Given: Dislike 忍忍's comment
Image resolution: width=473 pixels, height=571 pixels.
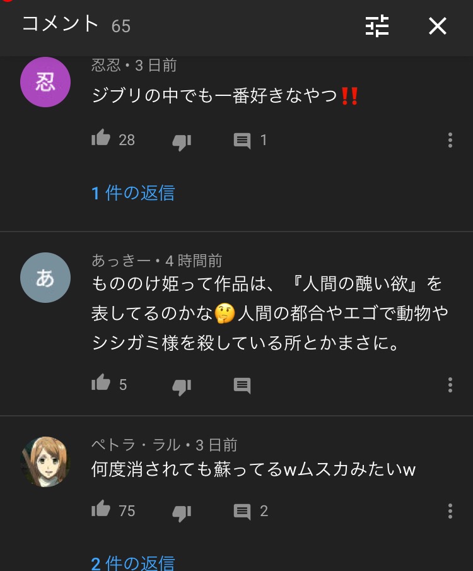Looking at the screenshot, I should coord(182,142).
